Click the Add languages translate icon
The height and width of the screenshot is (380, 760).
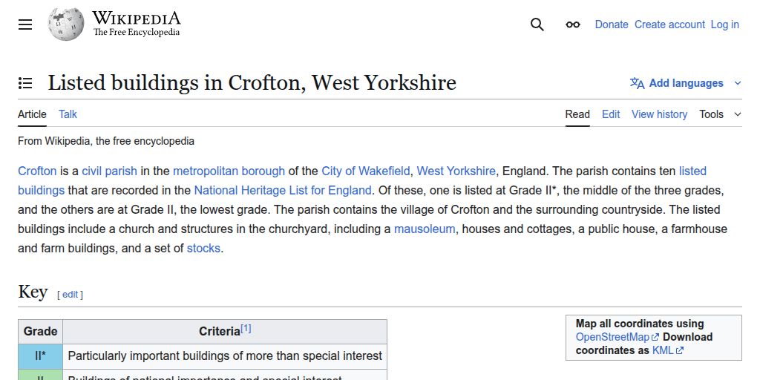637,83
